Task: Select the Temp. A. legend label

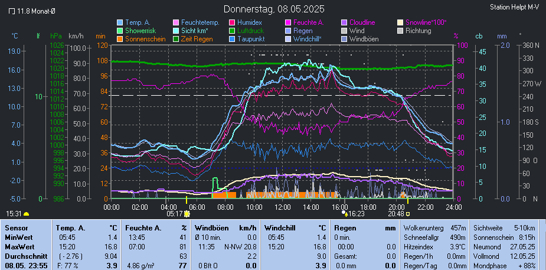Action: coord(138,22)
